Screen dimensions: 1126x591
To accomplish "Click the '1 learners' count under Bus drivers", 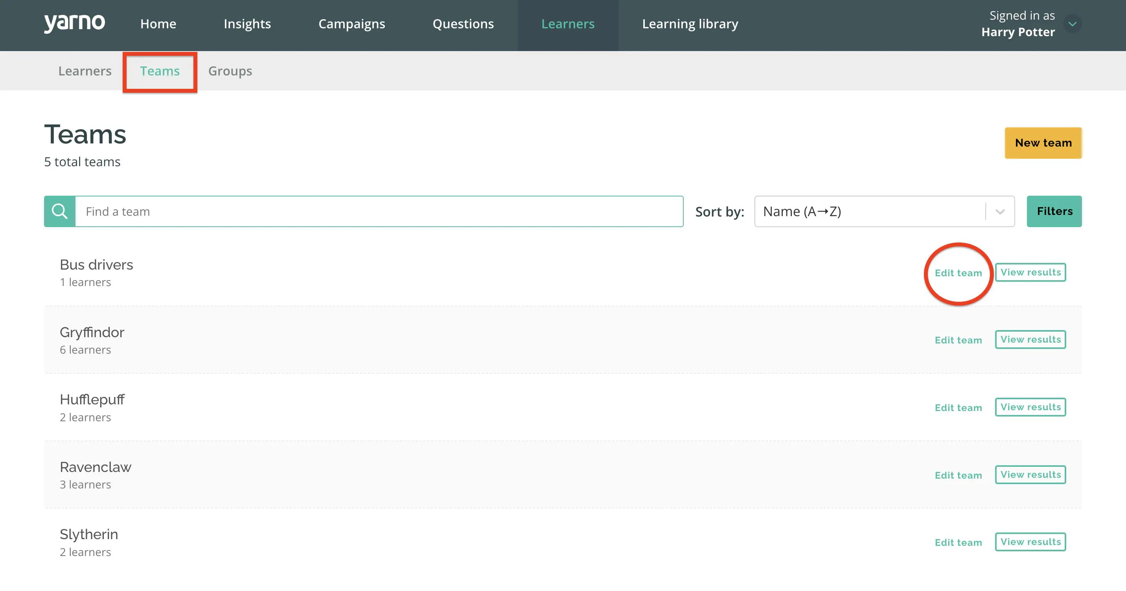I will (85, 283).
